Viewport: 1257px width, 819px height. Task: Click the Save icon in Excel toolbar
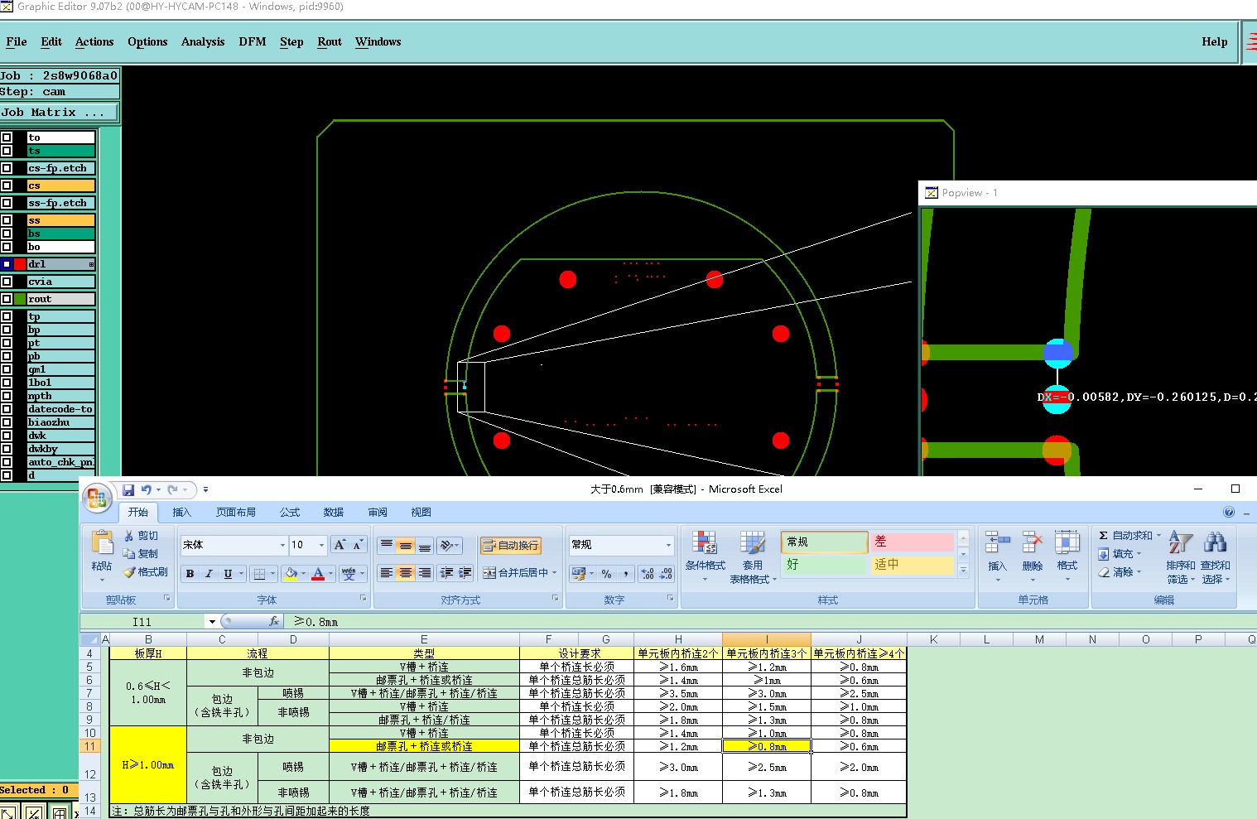(x=128, y=489)
